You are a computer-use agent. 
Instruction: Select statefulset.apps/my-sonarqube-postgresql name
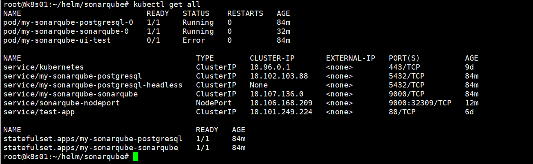[93, 139]
